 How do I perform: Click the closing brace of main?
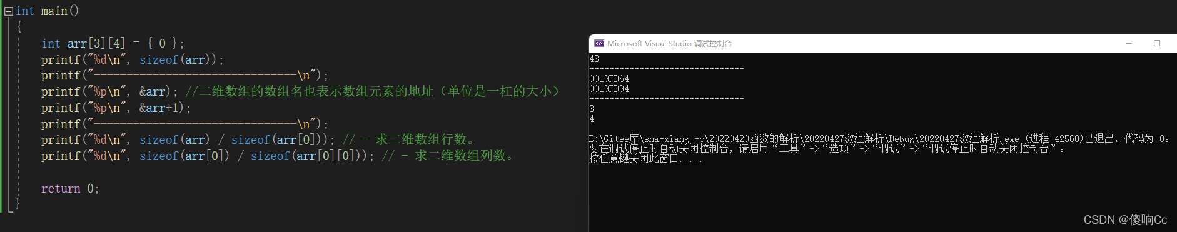18,203
